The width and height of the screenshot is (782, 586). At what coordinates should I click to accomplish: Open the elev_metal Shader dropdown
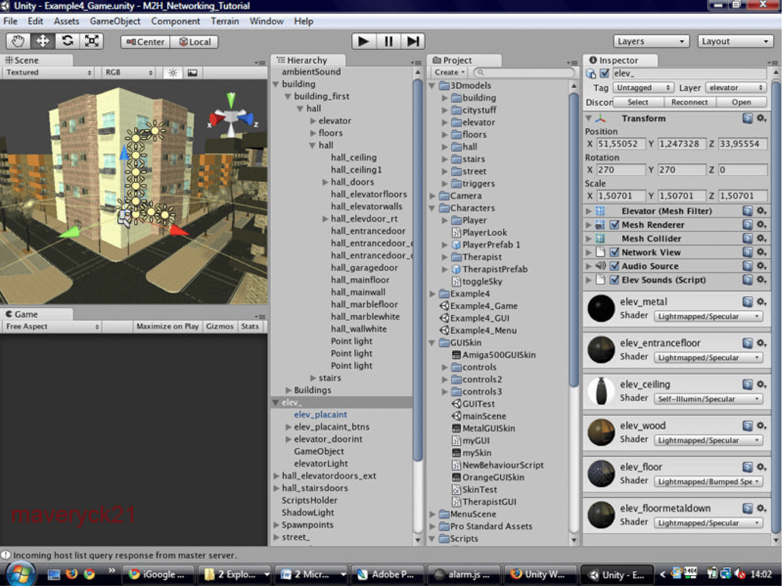pyautogui.click(x=708, y=316)
